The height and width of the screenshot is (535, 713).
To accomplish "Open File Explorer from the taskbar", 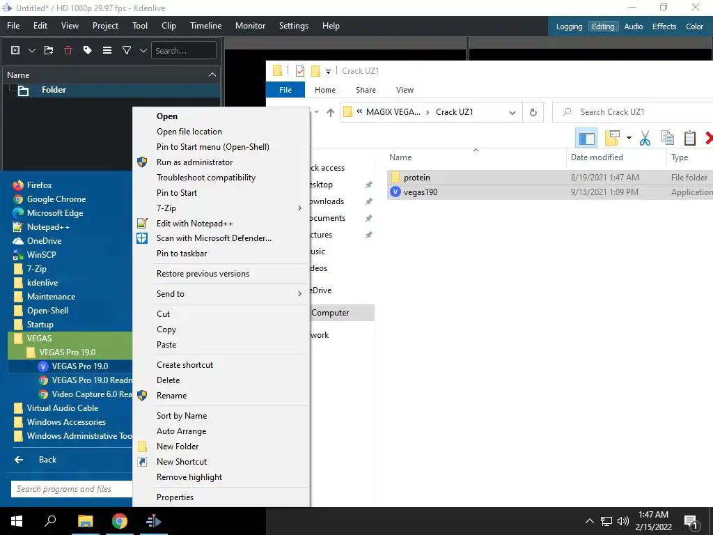I will 85,521.
